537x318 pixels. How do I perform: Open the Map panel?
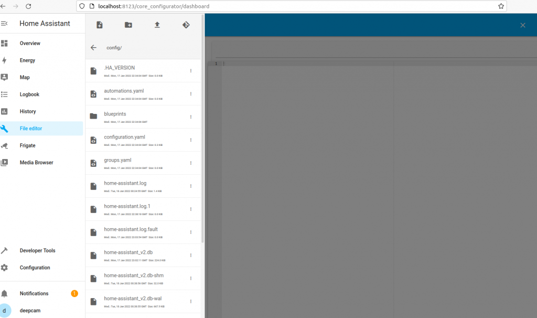(x=41, y=78)
